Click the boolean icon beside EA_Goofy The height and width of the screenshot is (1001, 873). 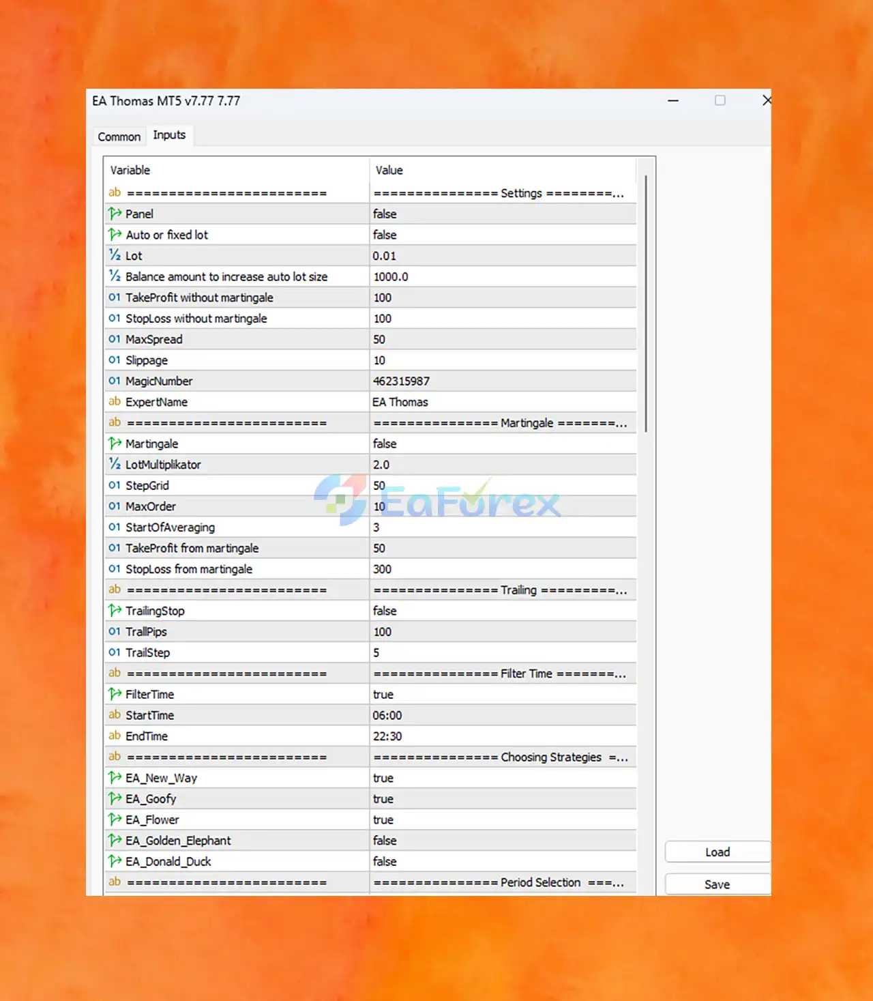click(x=115, y=798)
